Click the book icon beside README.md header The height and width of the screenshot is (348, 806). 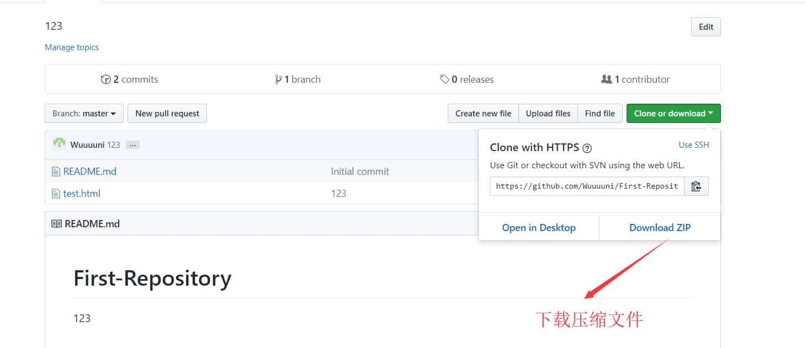click(x=56, y=224)
